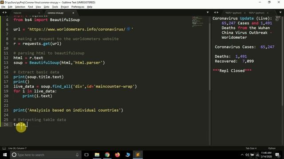
Task: Close the help.txt tab
Action: (39, 13)
